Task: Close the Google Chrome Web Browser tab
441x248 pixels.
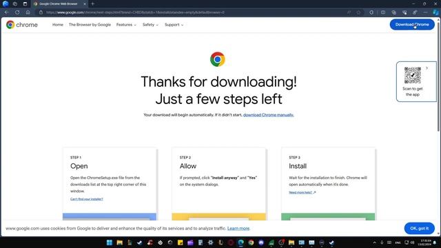Action: [x=85, y=4]
